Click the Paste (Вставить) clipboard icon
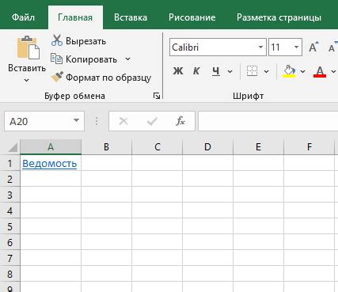The image size is (338, 292). click(x=28, y=47)
